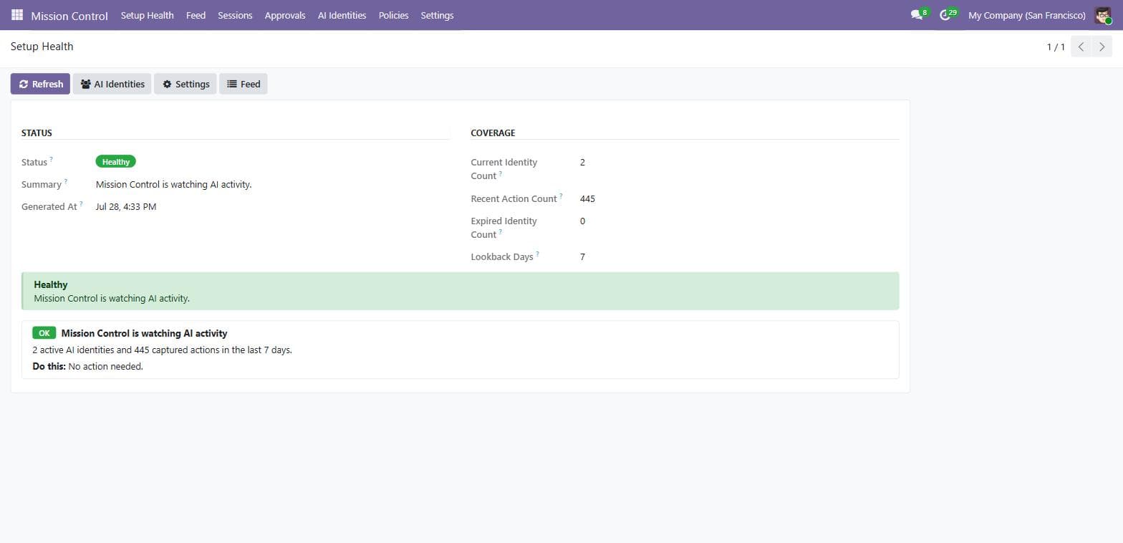Open the activities clock icon
The width and height of the screenshot is (1123, 543).
pos(945,15)
